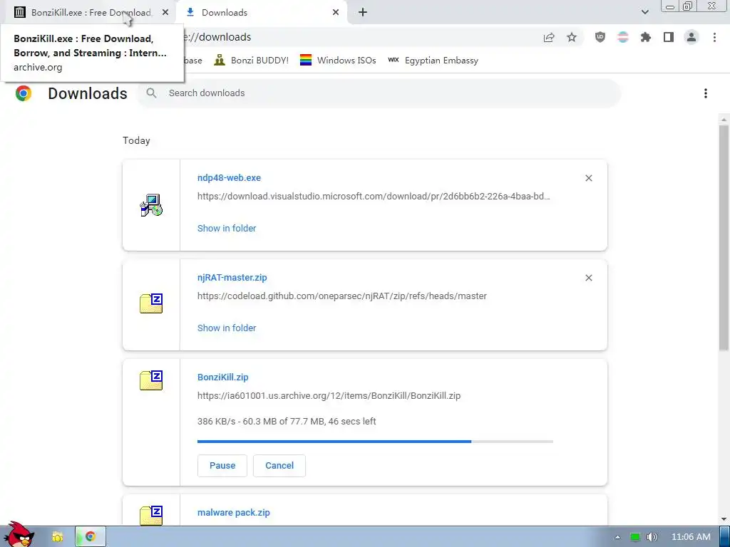Open the file explorer taskbar icon
The width and height of the screenshot is (730, 547).
pyautogui.click(x=57, y=537)
